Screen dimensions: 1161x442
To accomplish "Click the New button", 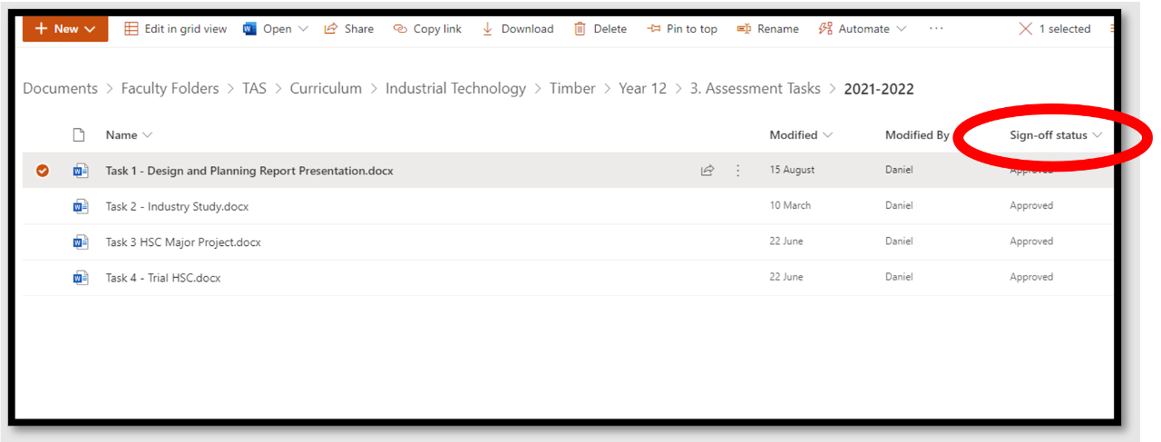I will pyautogui.click(x=65, y=29).
